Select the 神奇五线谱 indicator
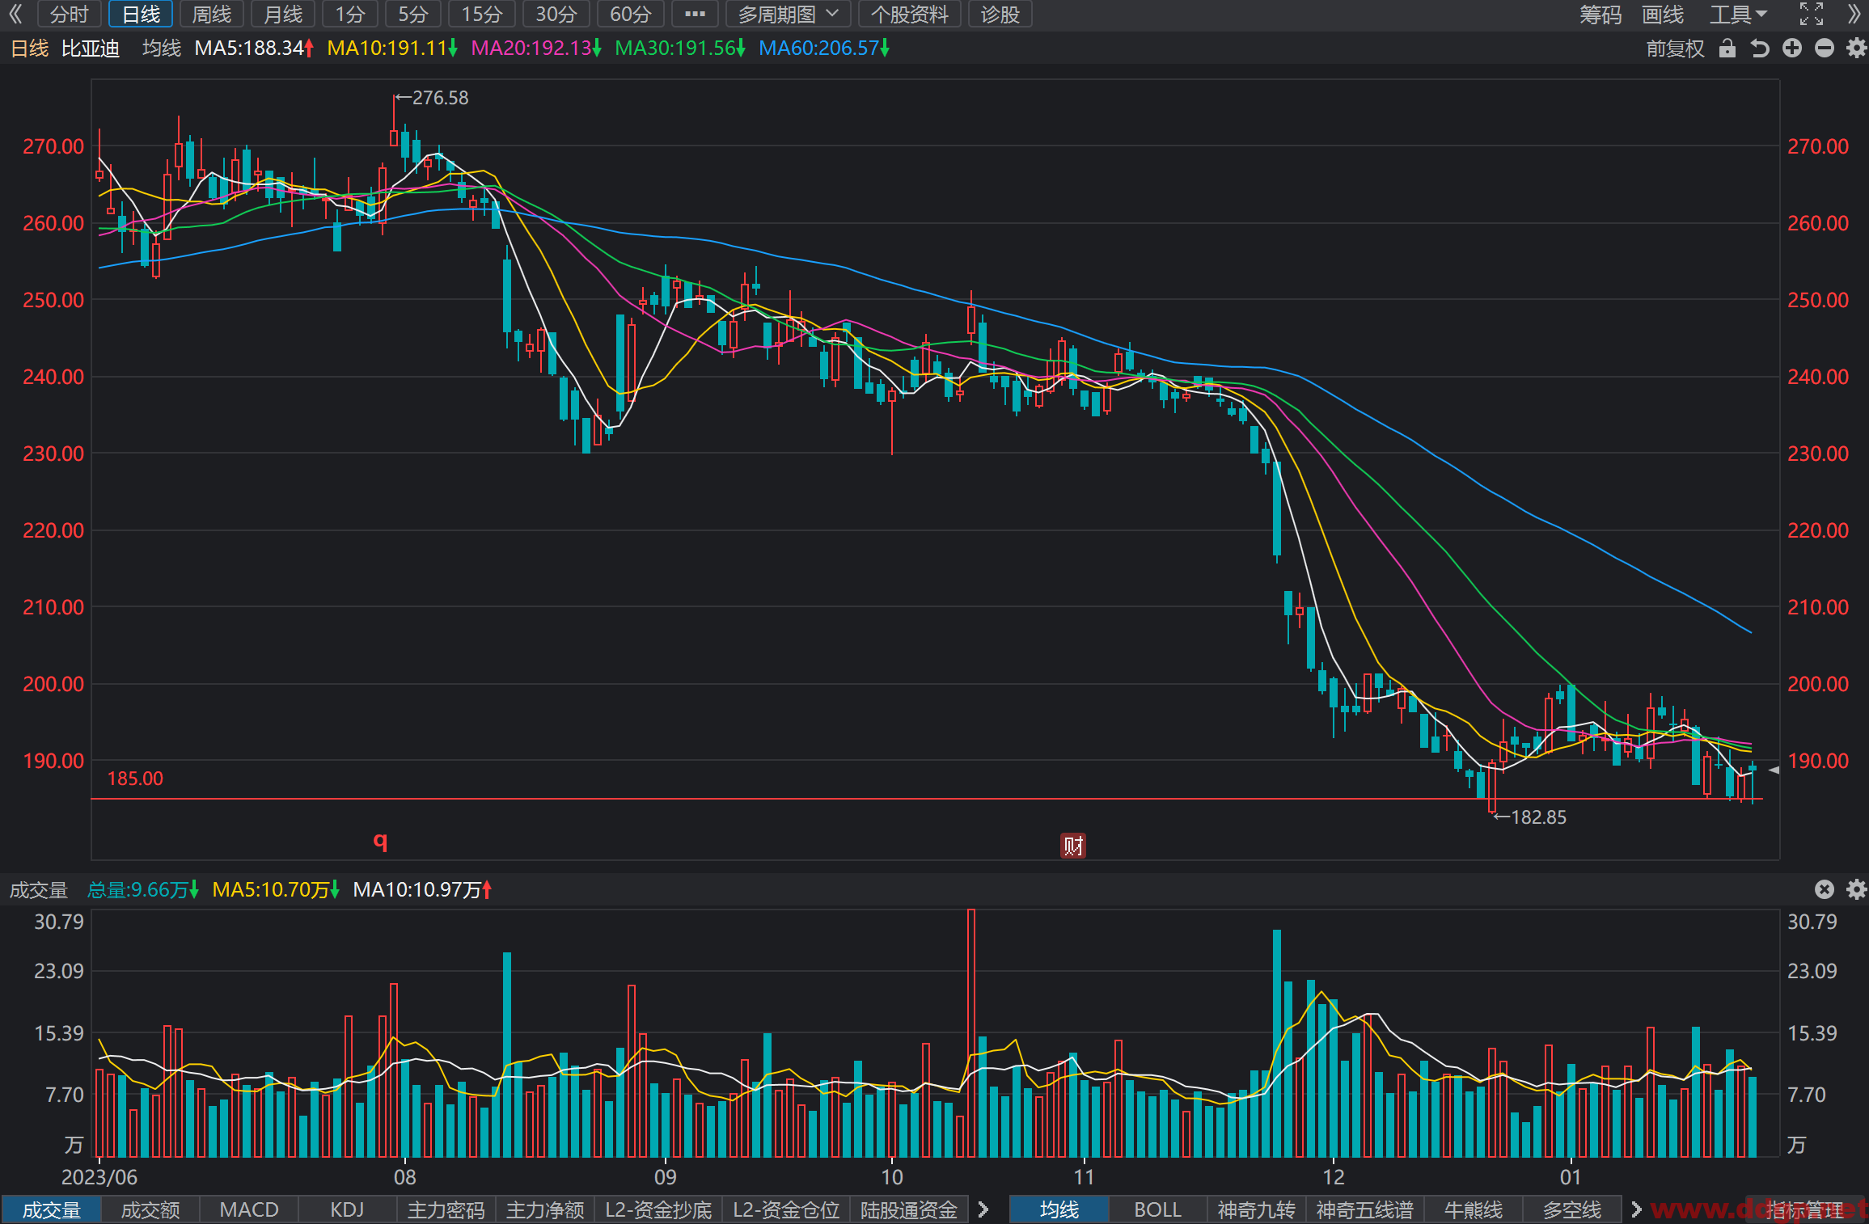The width and height of the screenshot is (1869, 1224). click(1365, 1209)
